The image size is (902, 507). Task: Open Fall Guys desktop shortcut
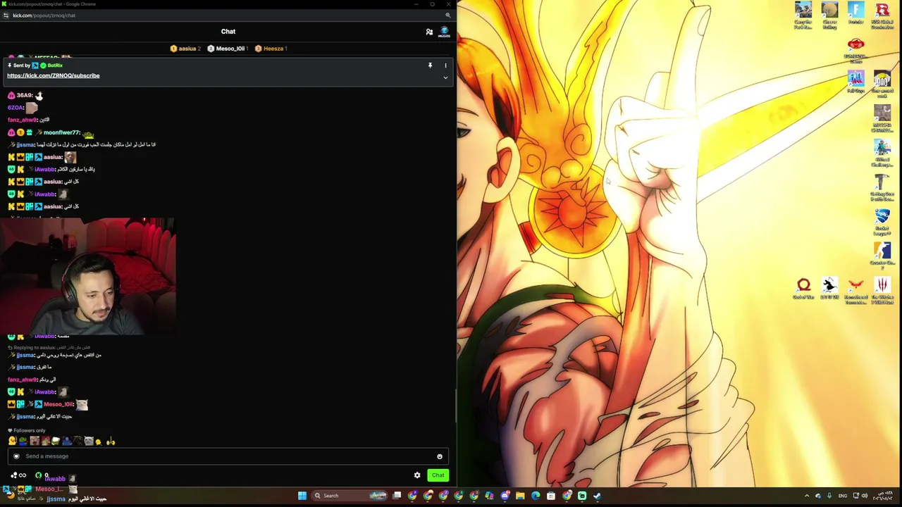(x=855, y=82)
